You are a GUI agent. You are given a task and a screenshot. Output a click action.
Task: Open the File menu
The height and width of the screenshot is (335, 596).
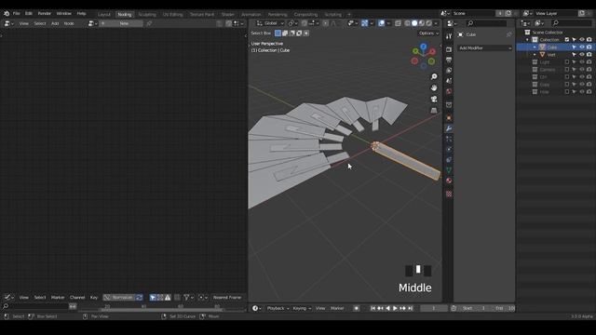[x=17, y=13]
